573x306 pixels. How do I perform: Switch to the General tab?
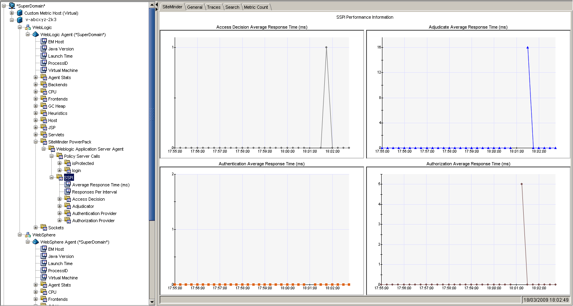(x=195, y=7)
